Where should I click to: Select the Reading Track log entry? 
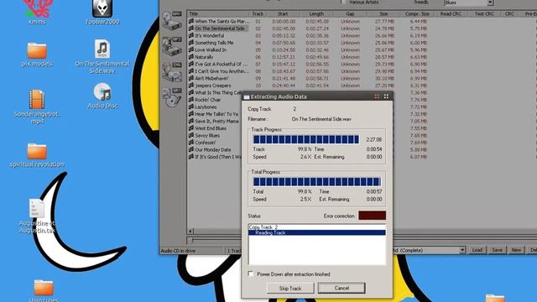317,233
